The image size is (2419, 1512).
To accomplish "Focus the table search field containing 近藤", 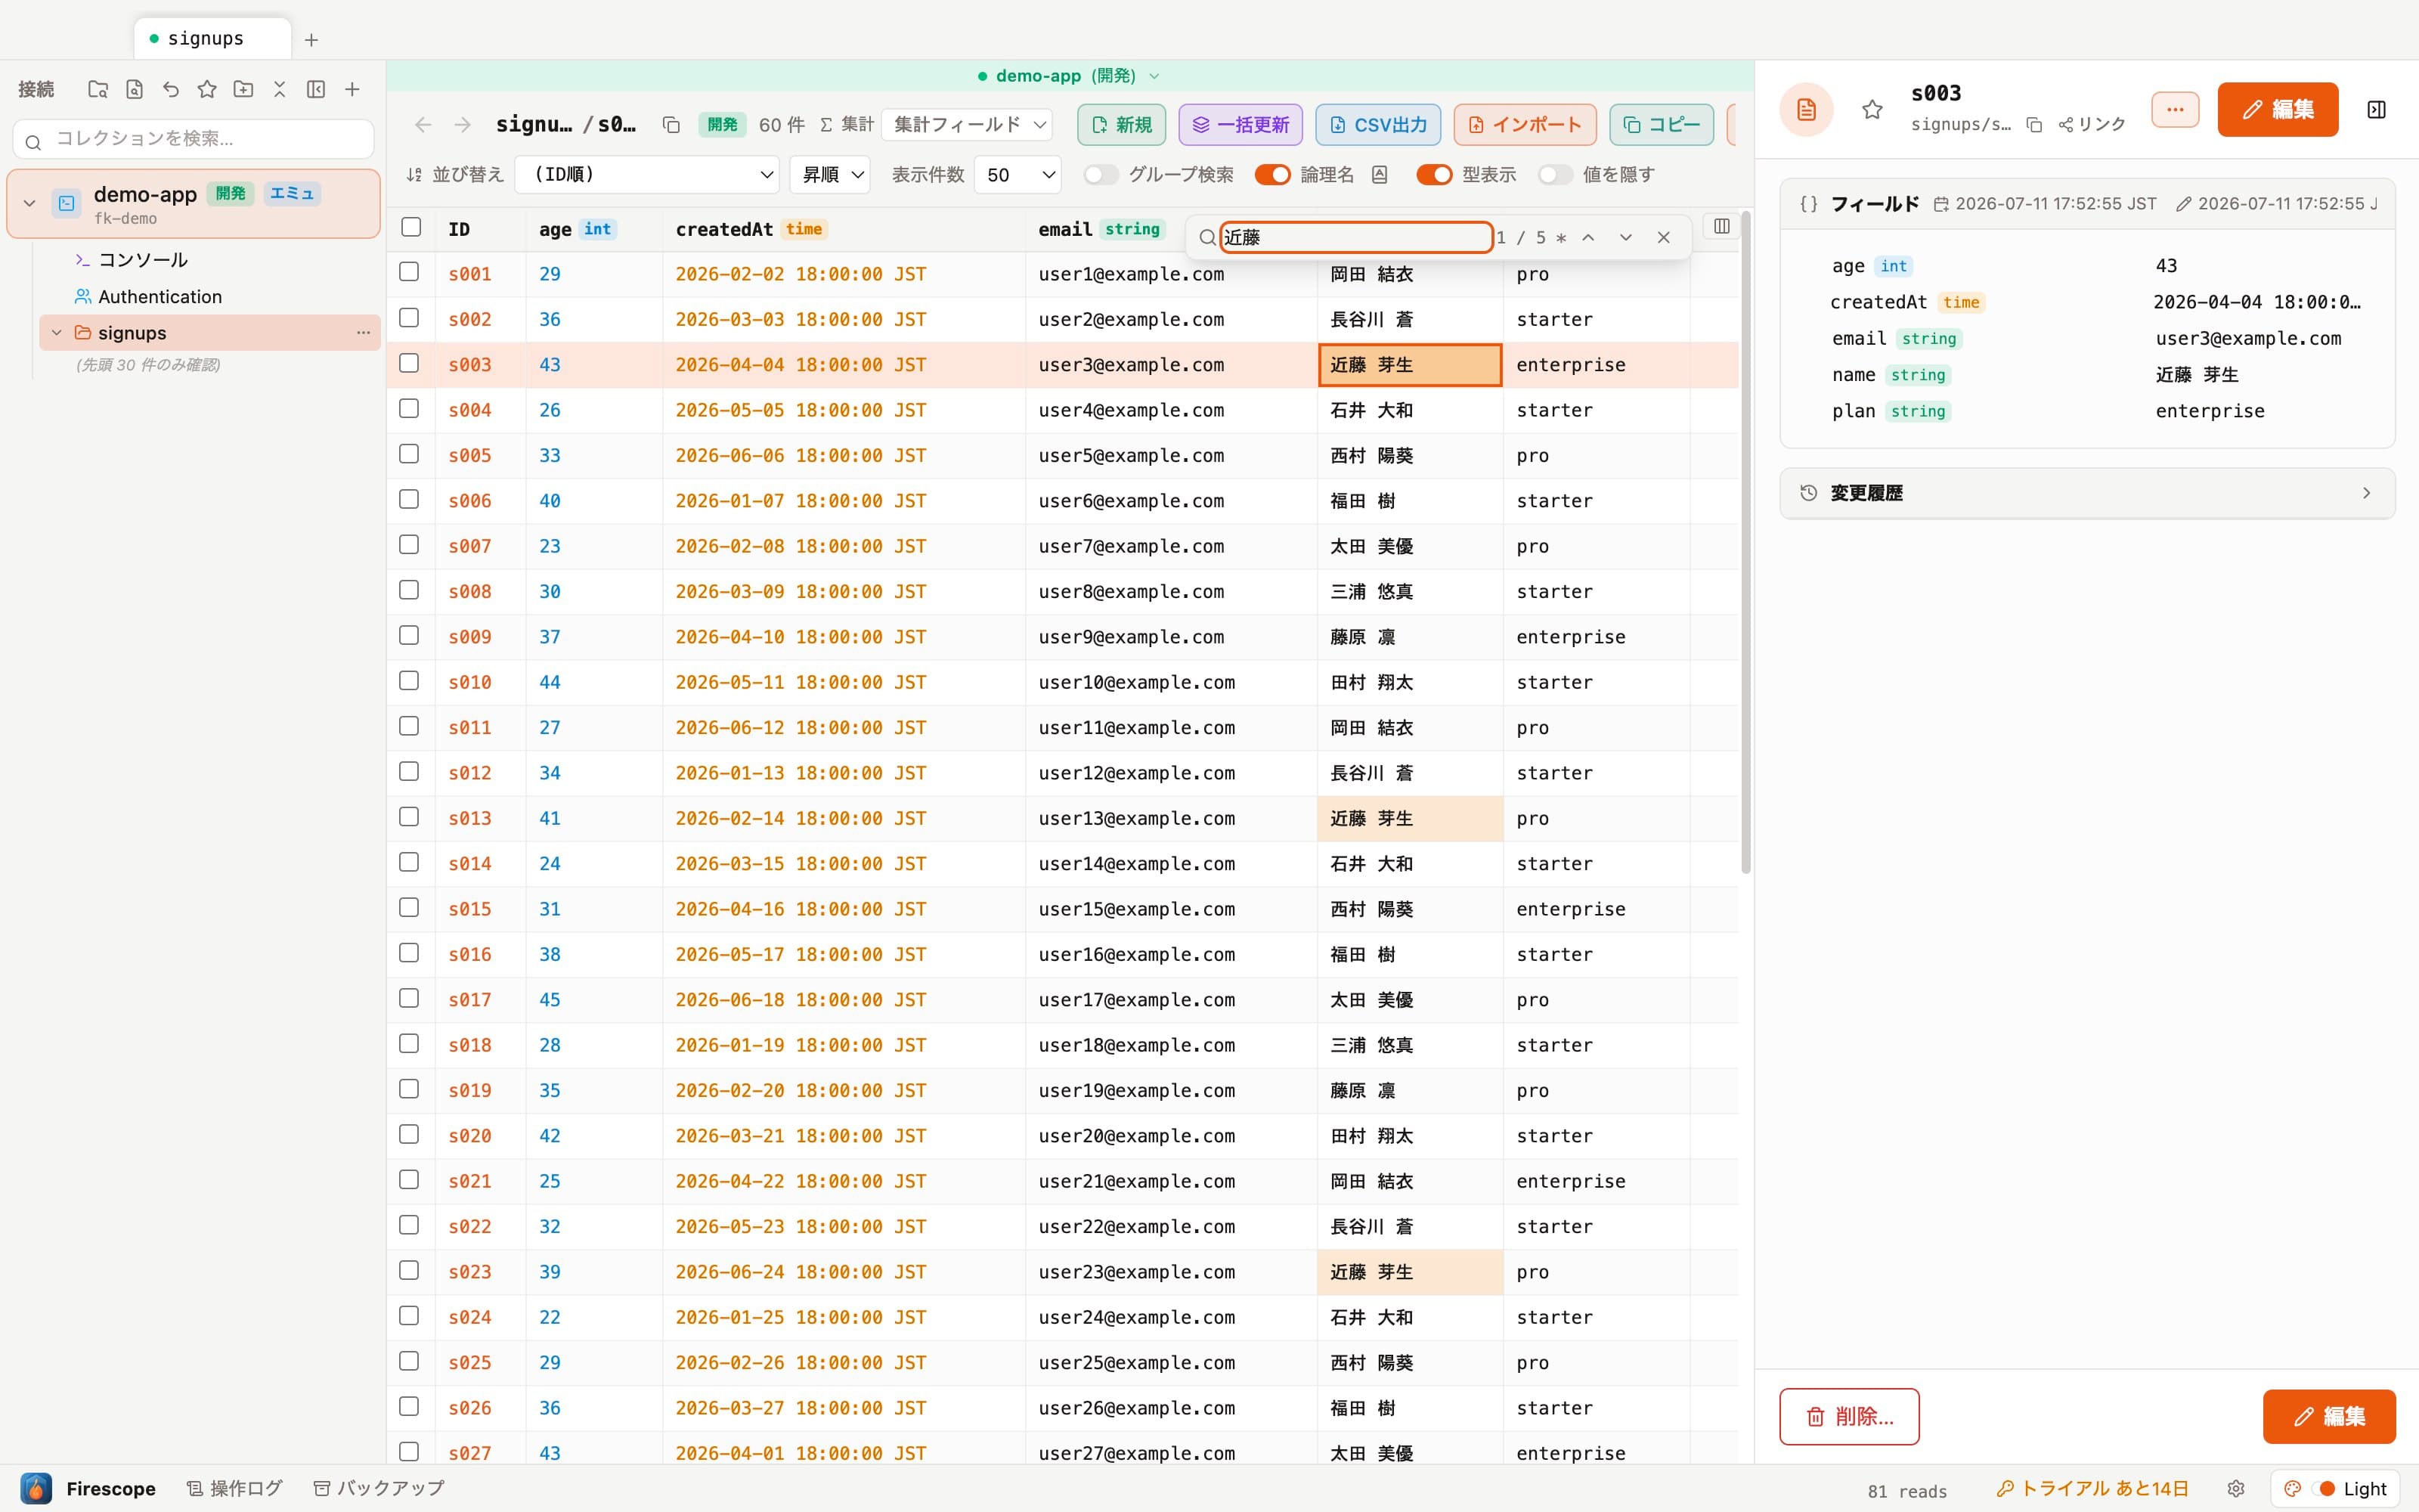I will point(1356,237).
